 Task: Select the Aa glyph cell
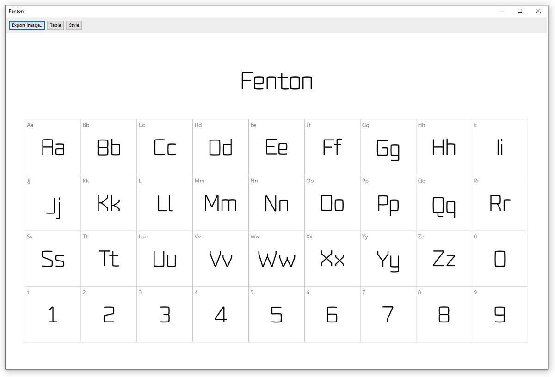click(x=52, y=147)
